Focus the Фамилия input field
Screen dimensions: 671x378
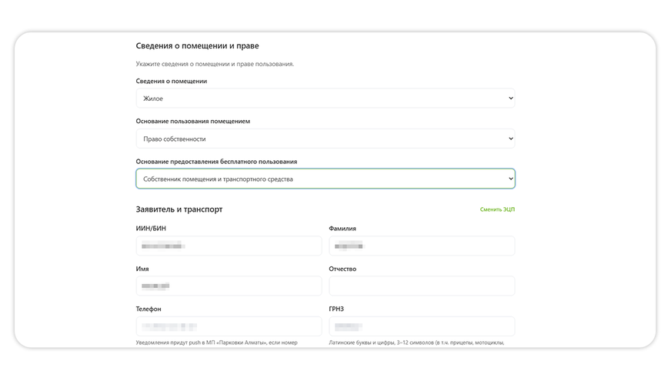(422, 246)
